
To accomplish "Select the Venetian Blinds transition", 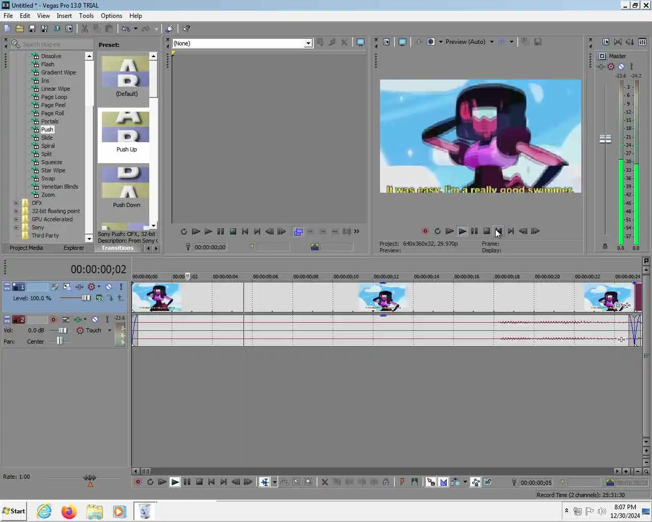I will [x=60, y=187].
